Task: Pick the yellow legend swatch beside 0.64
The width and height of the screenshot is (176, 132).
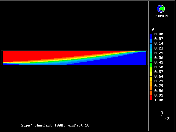Action: click(151, 76)
